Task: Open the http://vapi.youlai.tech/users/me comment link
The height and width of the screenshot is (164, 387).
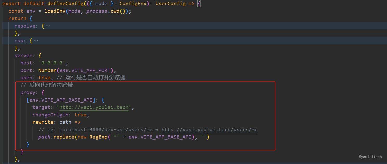Action: click(209, 130)
